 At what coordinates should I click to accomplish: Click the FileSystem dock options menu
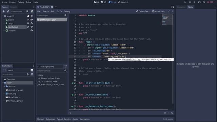33,66
